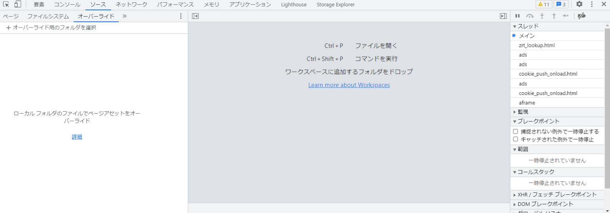Open the ファイルシステム tab
Screen dimensions: 610x213
(48, 16)
